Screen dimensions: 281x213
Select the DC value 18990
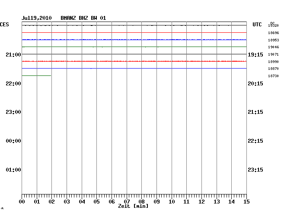(x=274, y=62)
